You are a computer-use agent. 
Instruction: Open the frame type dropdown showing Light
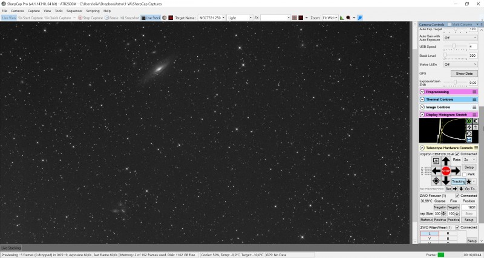coord(240,18)
